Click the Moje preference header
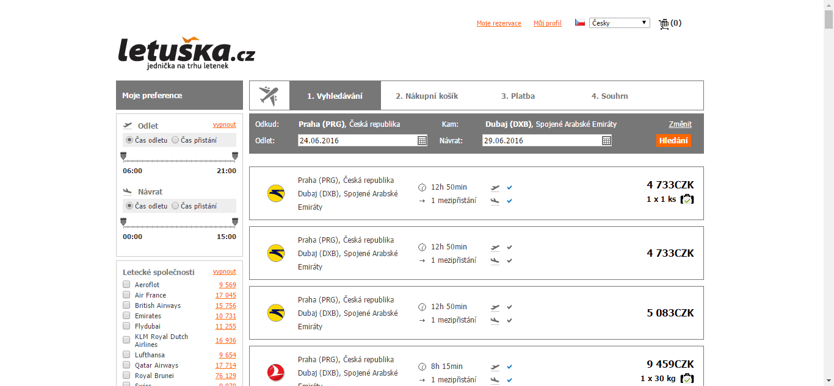834x386 pixels. (x=179, y=95)
